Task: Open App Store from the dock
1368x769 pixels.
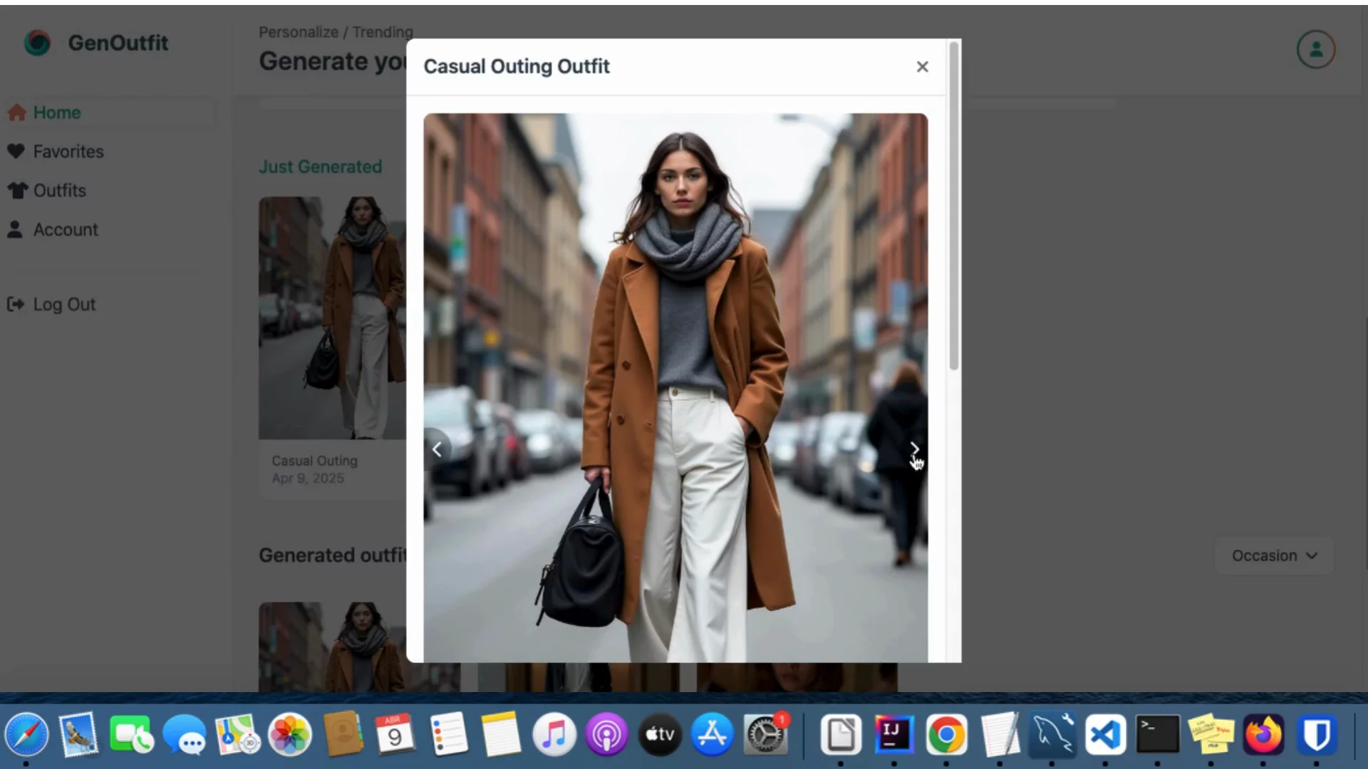Action: click(x=712, y=735)
